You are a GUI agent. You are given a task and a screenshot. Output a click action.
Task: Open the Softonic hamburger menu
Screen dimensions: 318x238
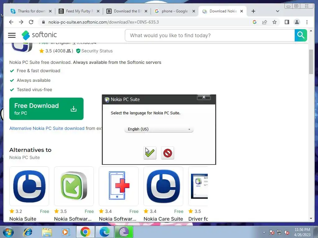click(x=12, y=35)
